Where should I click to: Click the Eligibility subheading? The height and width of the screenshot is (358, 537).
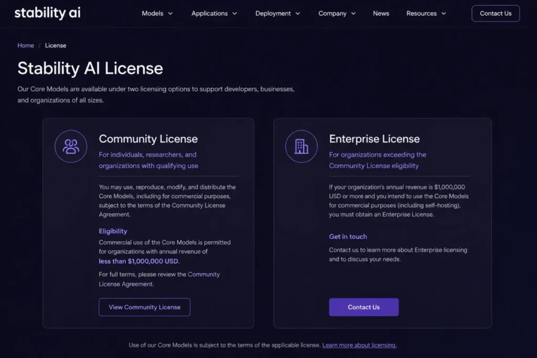coord(113,231)
